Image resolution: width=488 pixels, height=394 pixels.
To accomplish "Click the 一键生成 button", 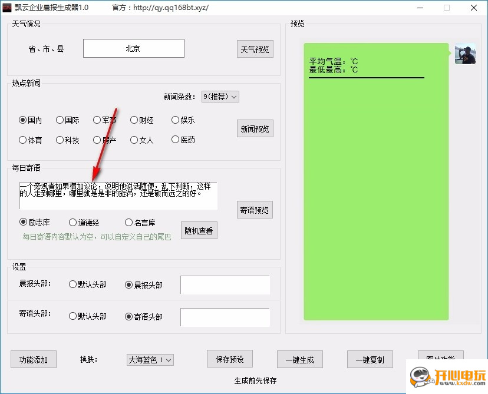I will pyautogui.click(x=300, y=359).
